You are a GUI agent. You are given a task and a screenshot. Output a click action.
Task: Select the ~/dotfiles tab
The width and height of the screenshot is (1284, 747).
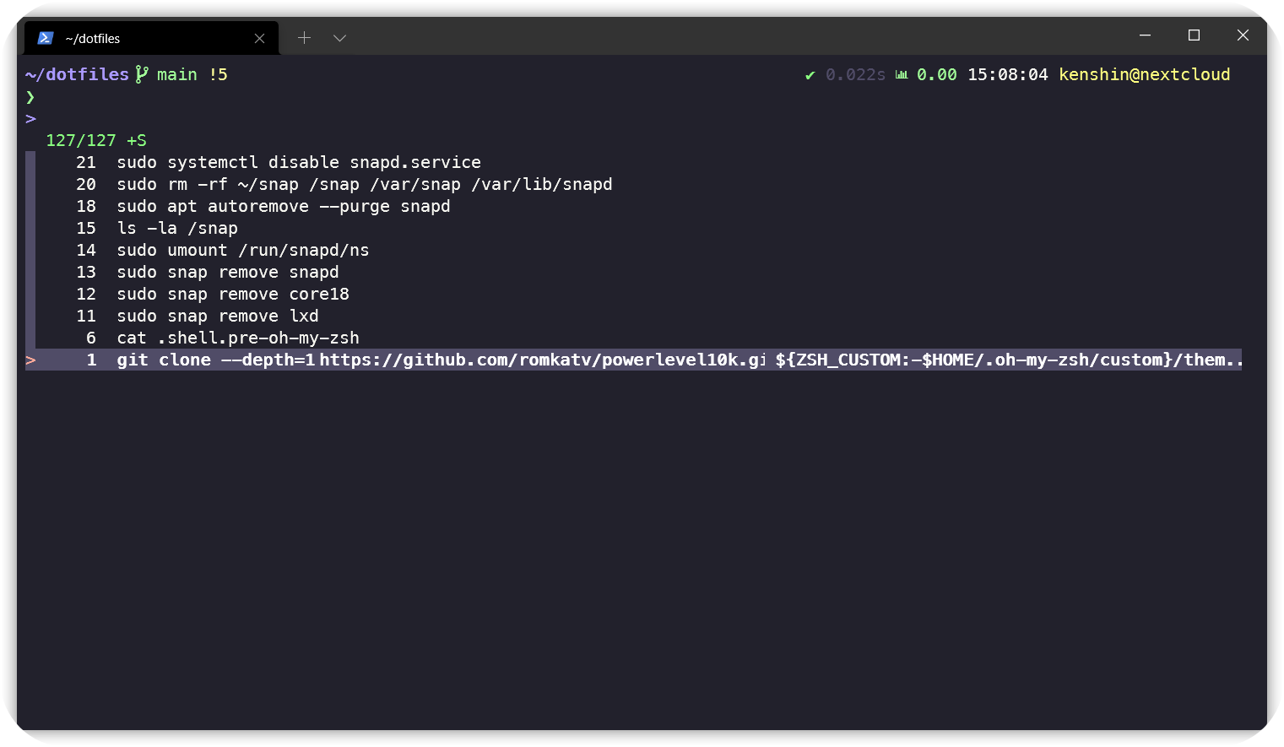[x=152, y=38]
